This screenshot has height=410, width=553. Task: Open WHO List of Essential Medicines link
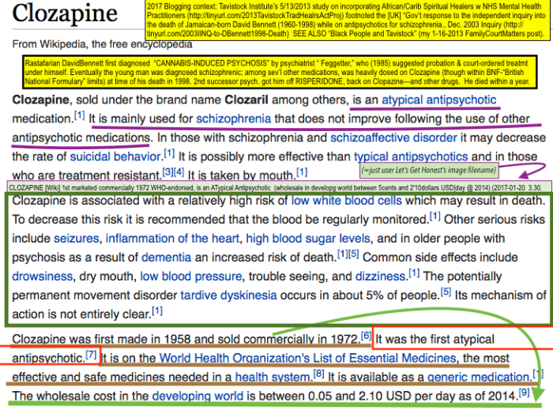[x=302, y=357]
